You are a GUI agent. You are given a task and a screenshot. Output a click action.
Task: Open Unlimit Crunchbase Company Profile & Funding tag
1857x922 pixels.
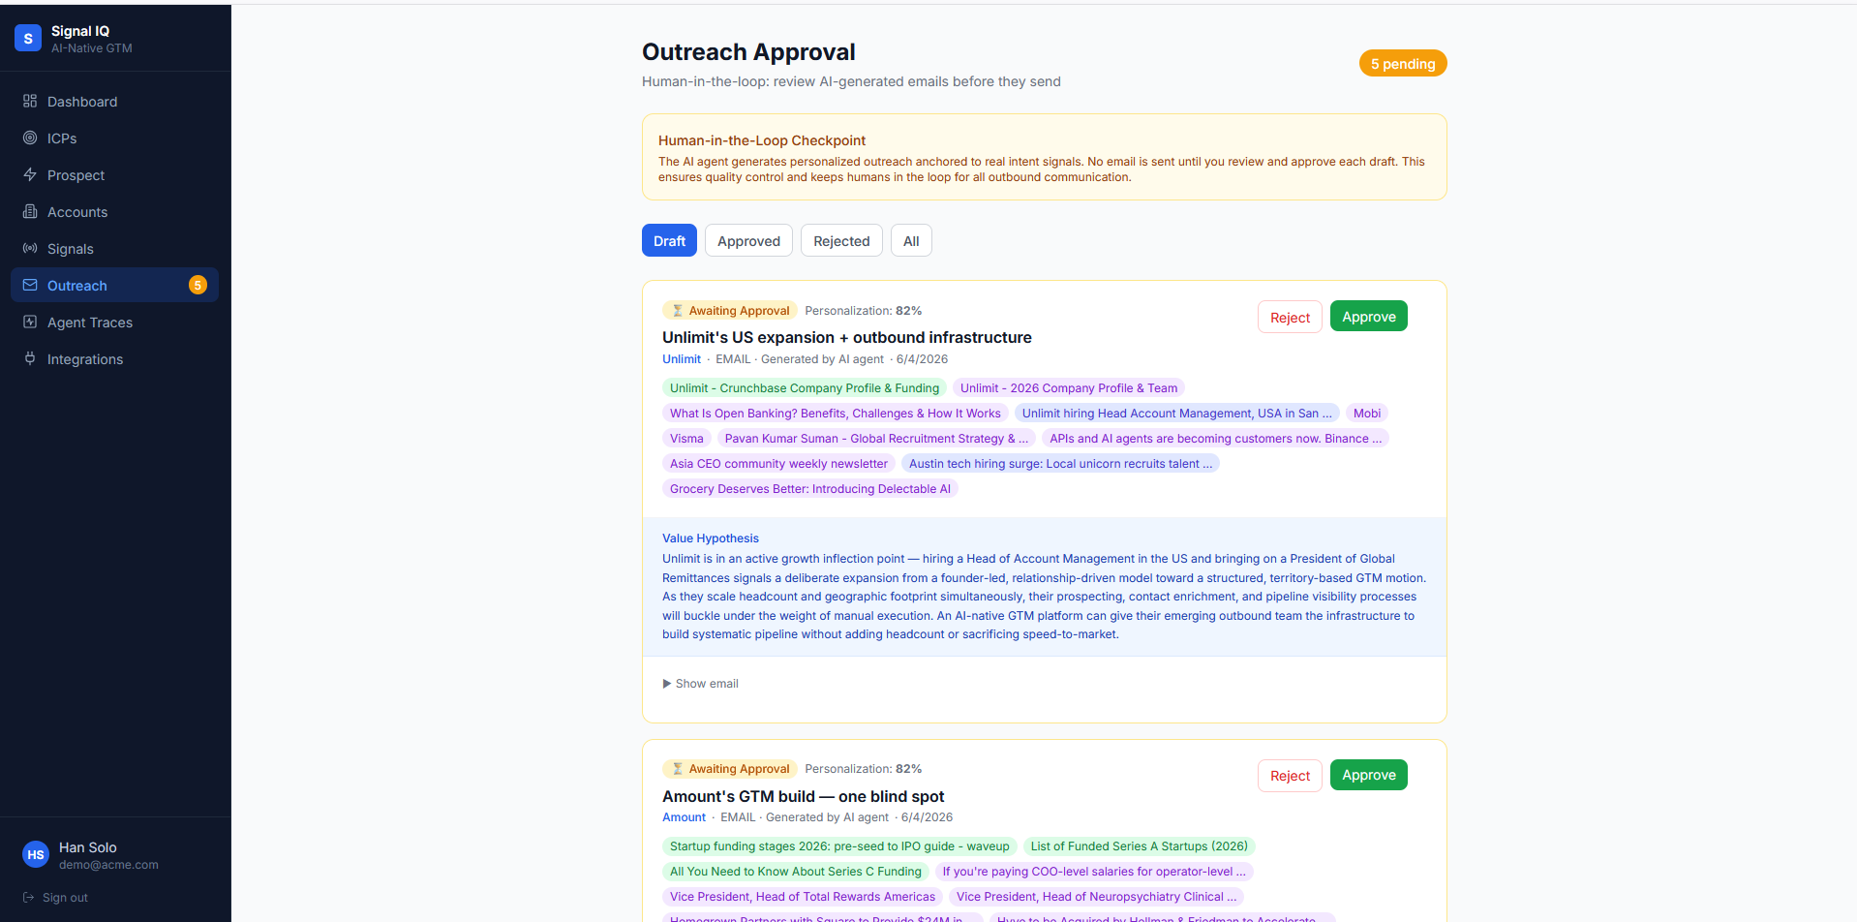(805, 388)
